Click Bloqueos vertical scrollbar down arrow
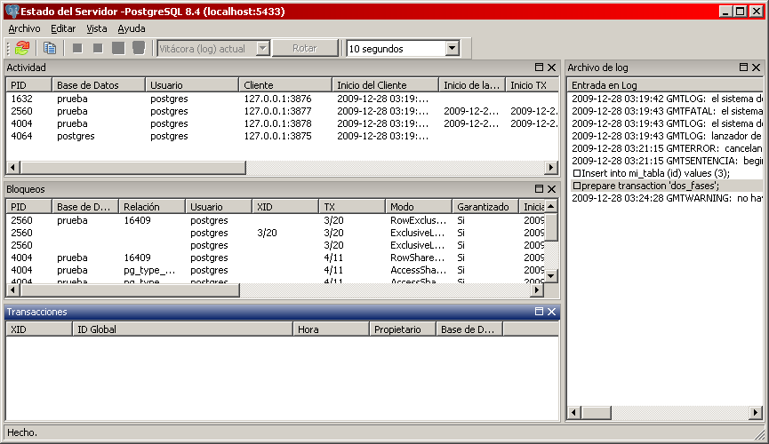769x444 pixels. click(x=551, y=276)
